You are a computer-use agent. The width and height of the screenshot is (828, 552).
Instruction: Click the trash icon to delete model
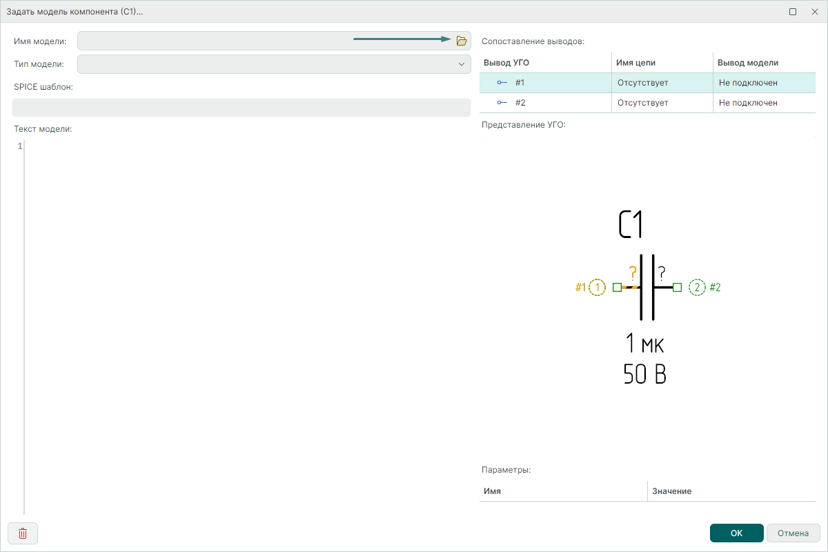[x=23, y=533]
